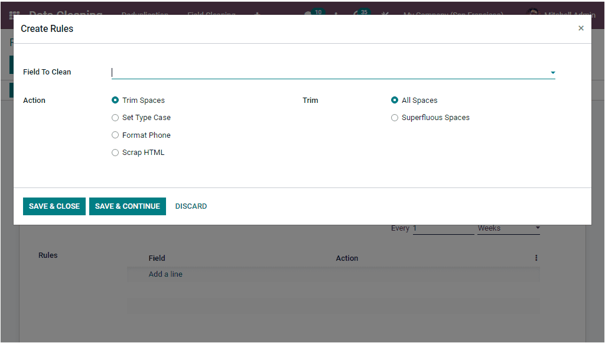Click the SAVE & CLOSE button

coord(54,206)
